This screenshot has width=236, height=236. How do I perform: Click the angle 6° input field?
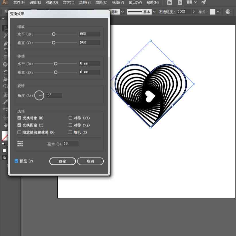tap(54, 95)
